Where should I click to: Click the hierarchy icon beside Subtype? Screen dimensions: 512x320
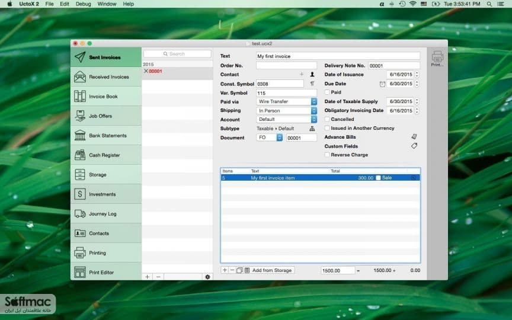coord(312,129)
